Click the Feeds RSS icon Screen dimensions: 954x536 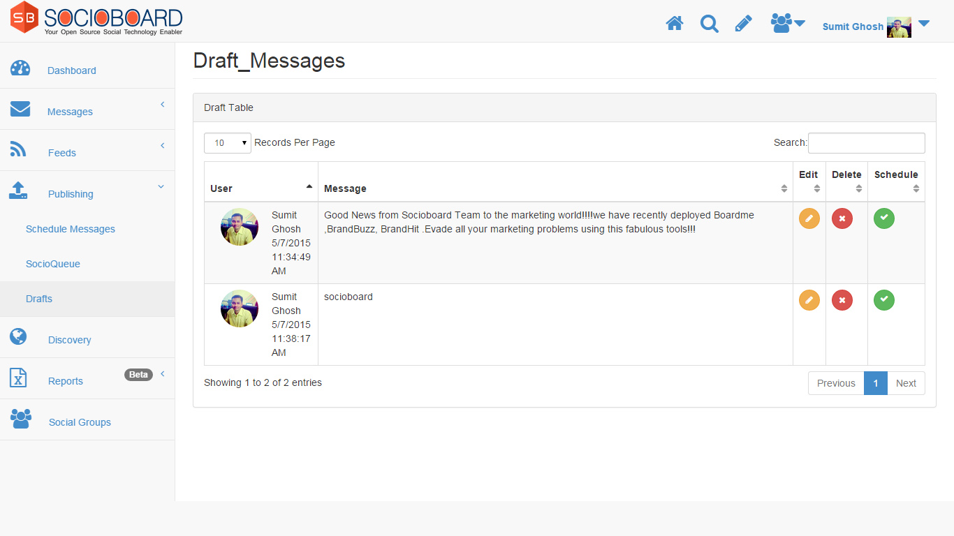[x=18, y=149]
